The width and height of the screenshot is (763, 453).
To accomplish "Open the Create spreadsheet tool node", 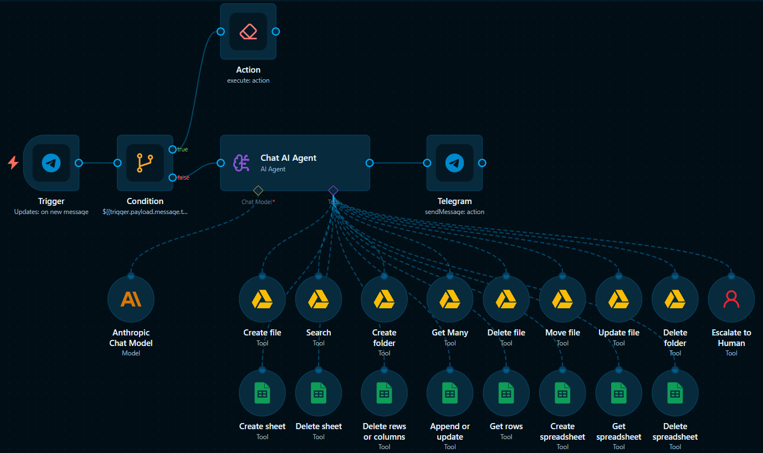I will pyautogui.click(x=562, y=393).
